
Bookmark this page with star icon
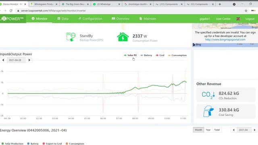click(x=246, y=11)
